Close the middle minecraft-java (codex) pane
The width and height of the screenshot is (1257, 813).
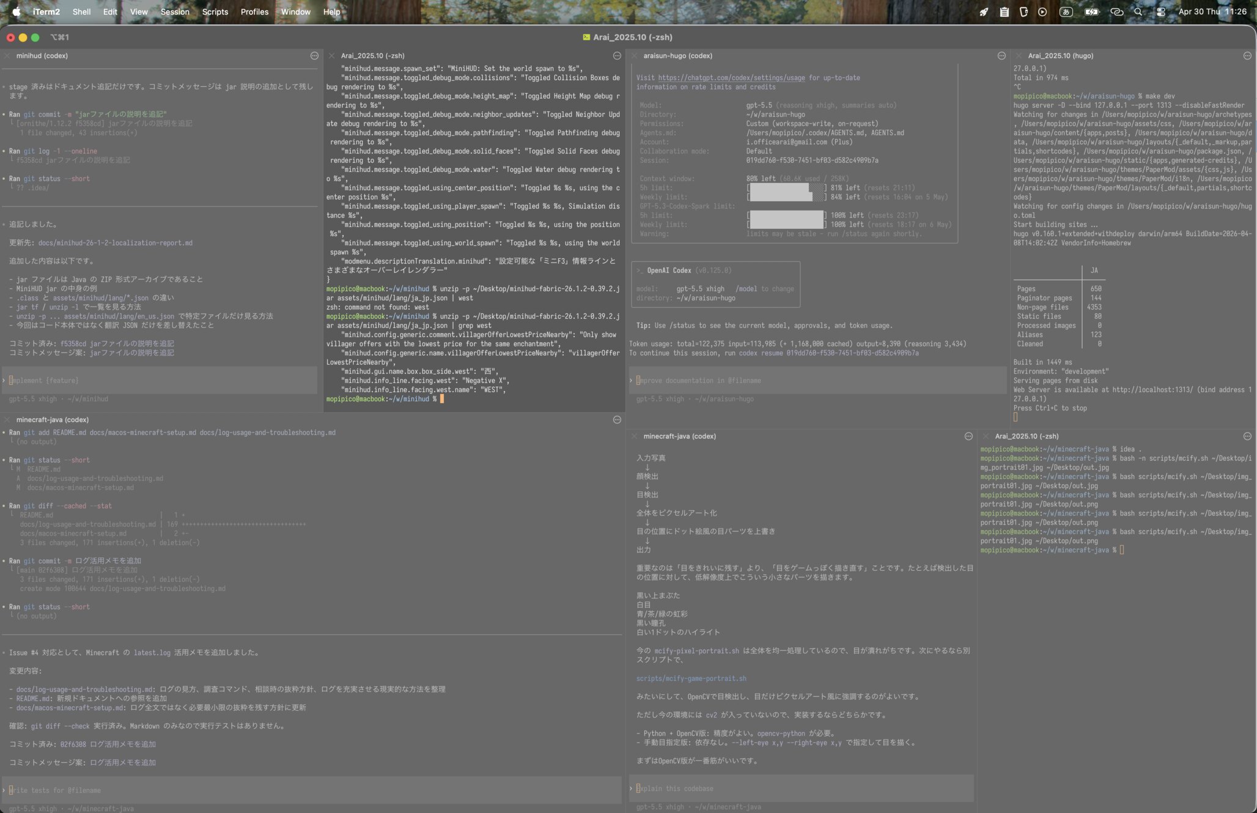[635, 436]
